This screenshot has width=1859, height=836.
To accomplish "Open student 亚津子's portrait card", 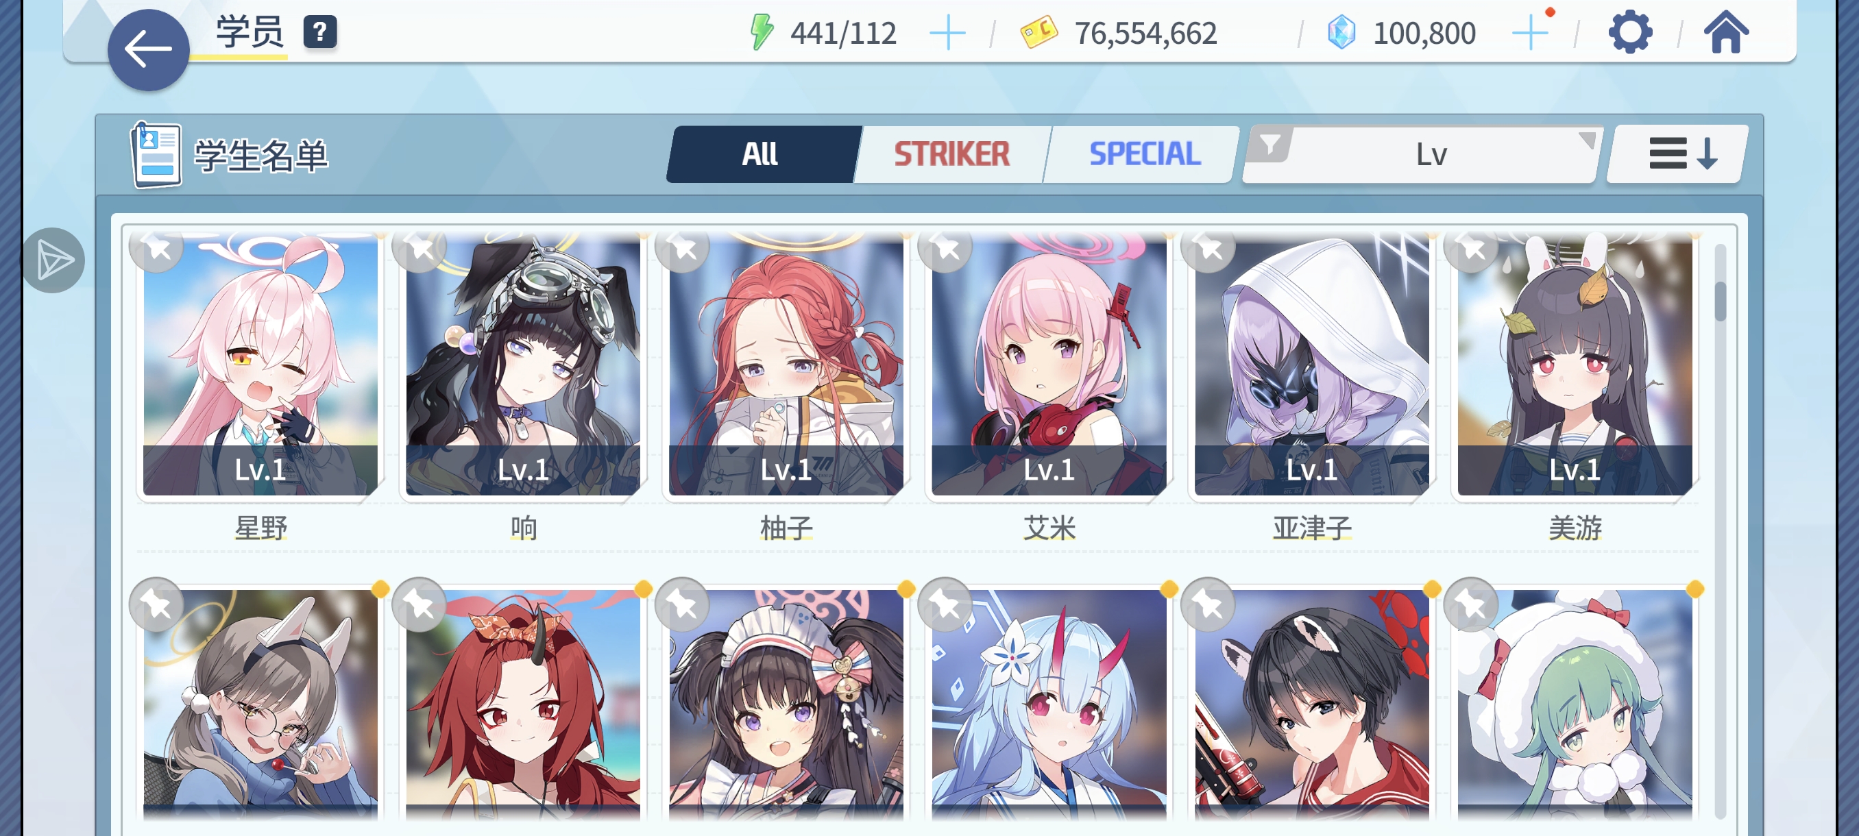I will click(x=1312, y=367).
